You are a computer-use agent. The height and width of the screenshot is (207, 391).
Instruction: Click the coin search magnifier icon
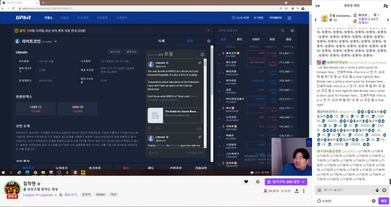283,30
